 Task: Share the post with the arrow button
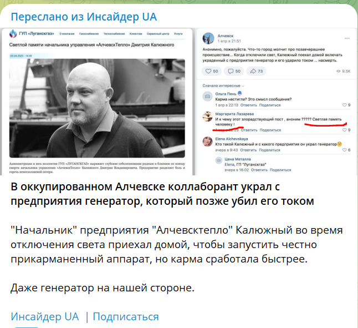point(256,71)
